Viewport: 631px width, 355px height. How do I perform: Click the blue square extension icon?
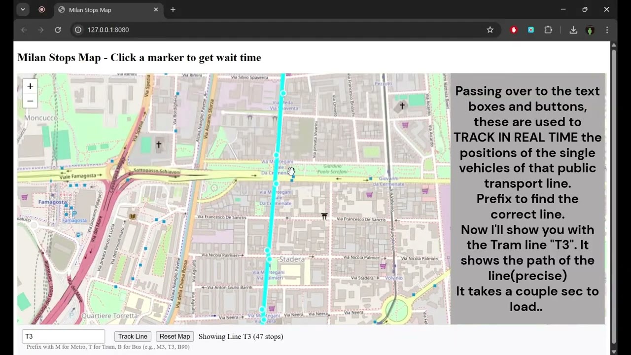[x=531, y=30]
